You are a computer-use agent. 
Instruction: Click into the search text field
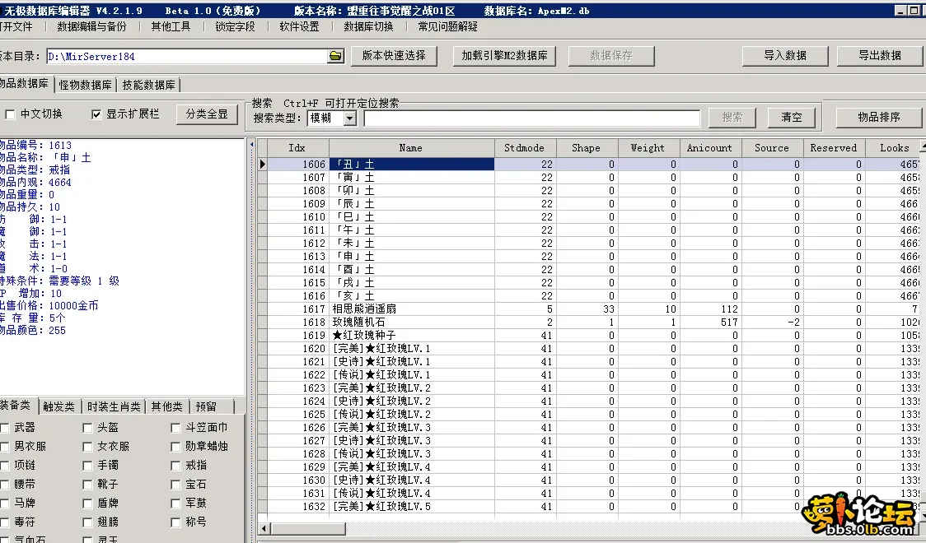[532, 118]
